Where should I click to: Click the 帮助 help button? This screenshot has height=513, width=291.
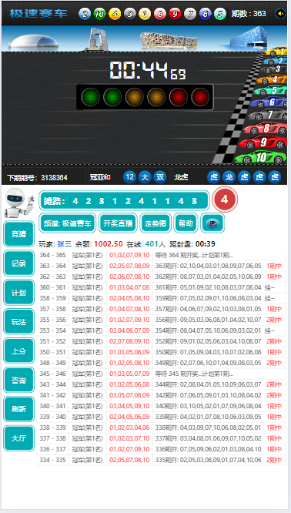(186, 223)
